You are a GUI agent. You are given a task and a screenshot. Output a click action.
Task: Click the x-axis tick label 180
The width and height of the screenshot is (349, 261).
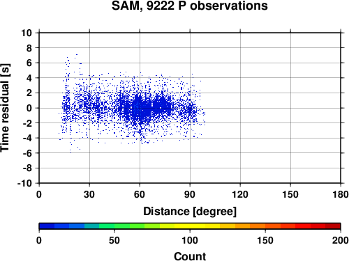341,194
